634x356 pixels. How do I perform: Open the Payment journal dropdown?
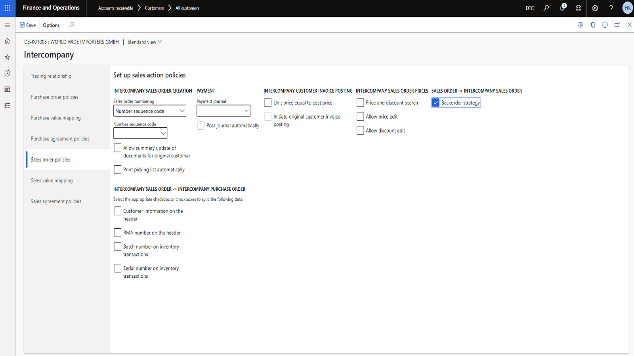click(246, 111)
